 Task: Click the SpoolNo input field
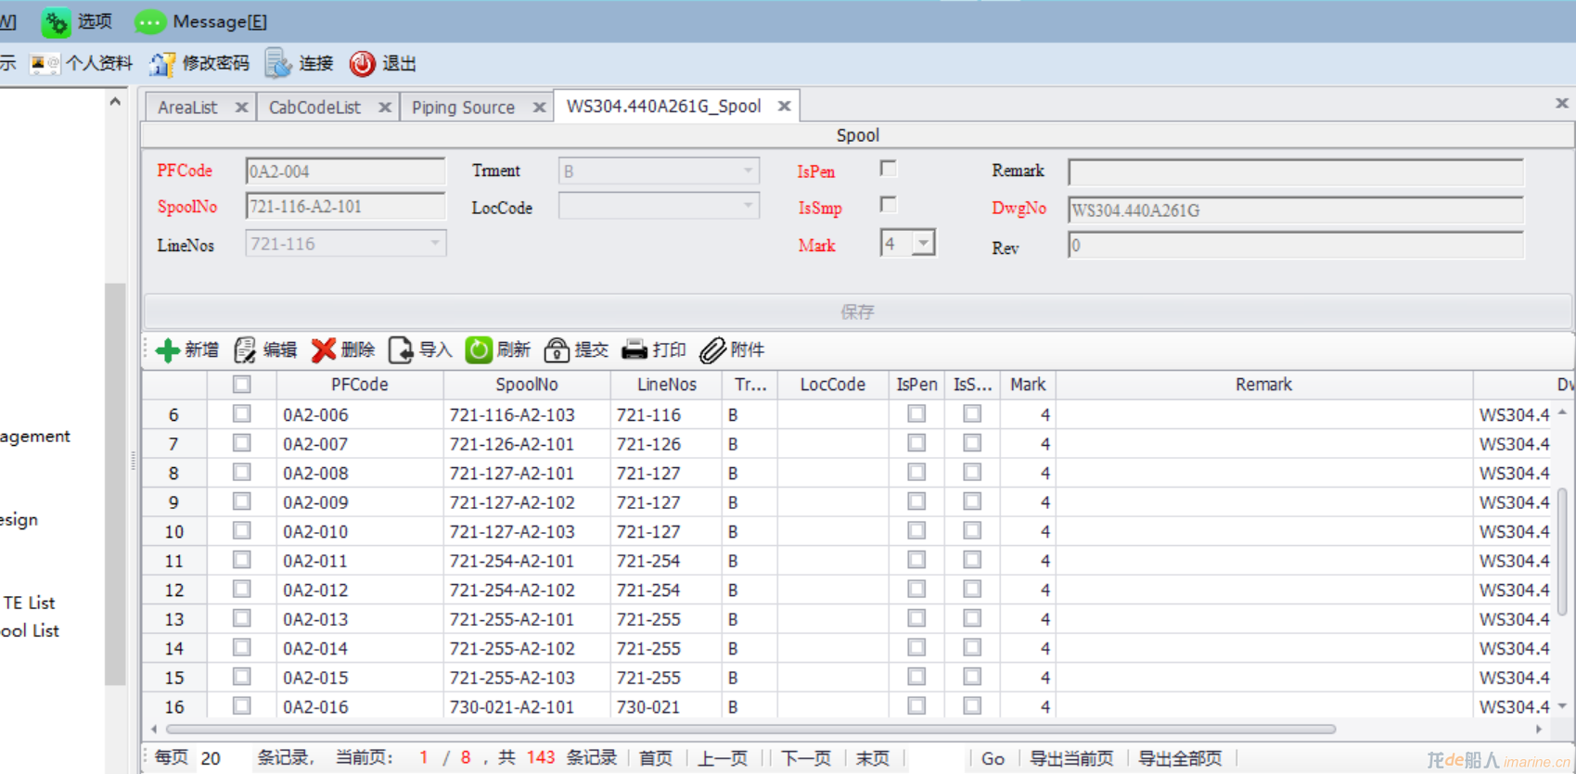(x=345, y=207)
